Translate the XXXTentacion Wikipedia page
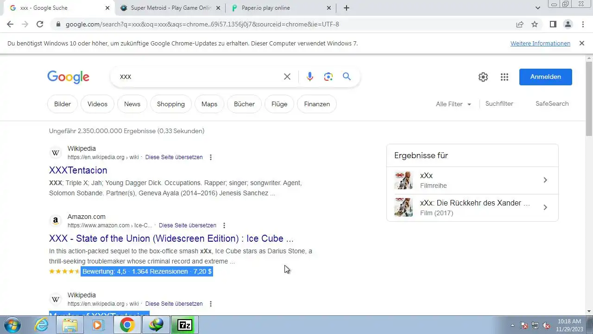 coord(174,157)
